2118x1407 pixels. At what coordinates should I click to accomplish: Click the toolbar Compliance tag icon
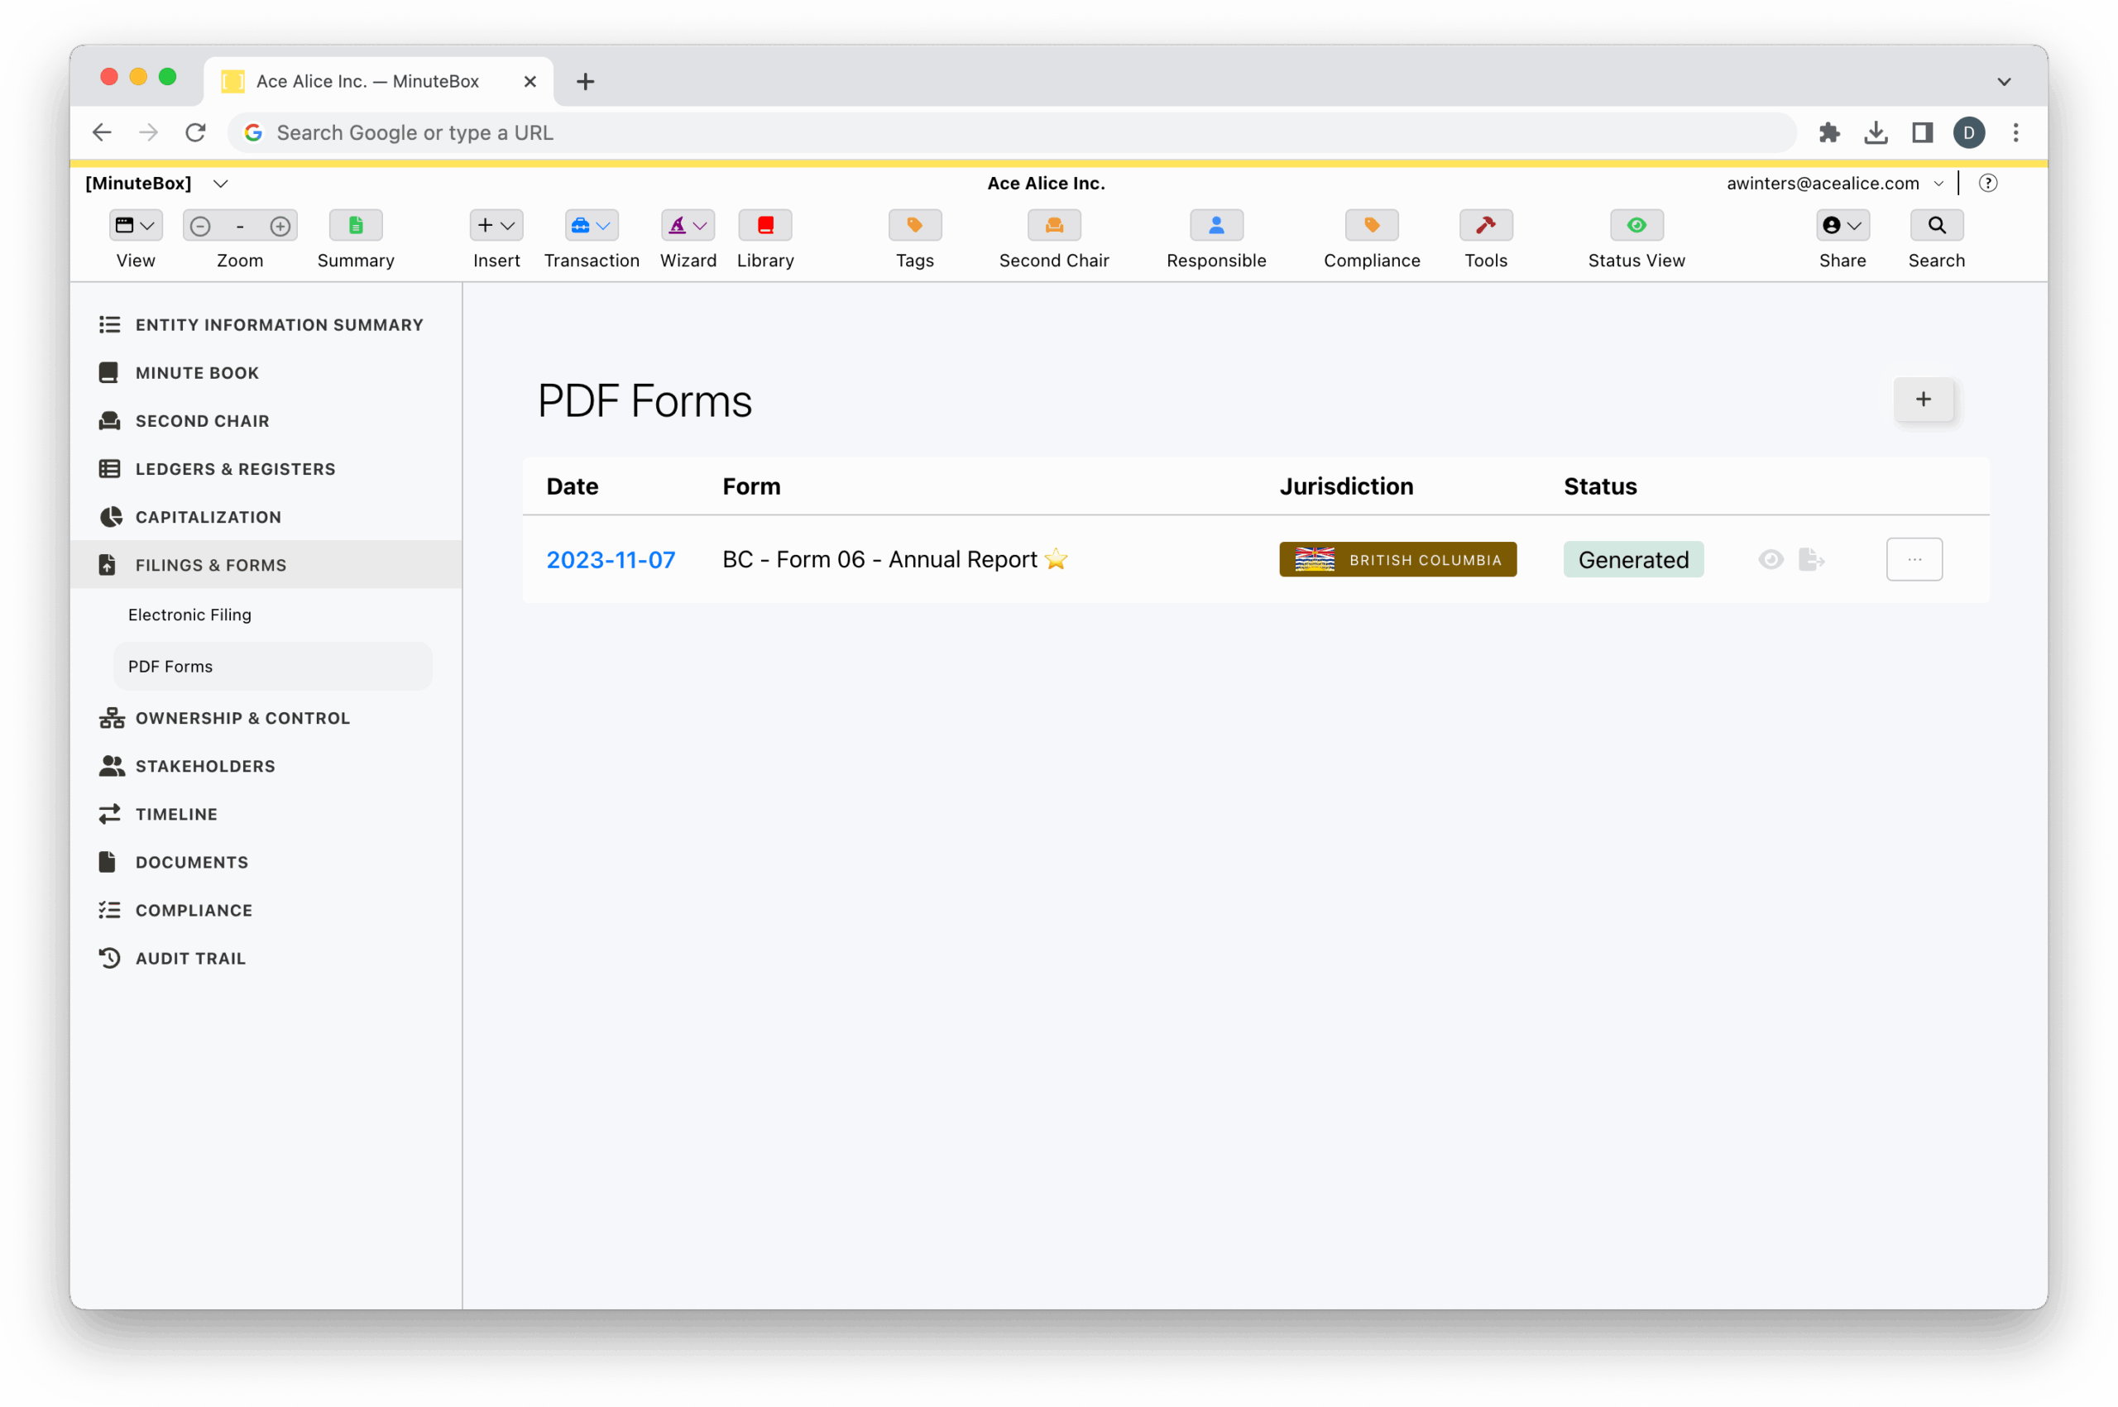(1371, 225)
